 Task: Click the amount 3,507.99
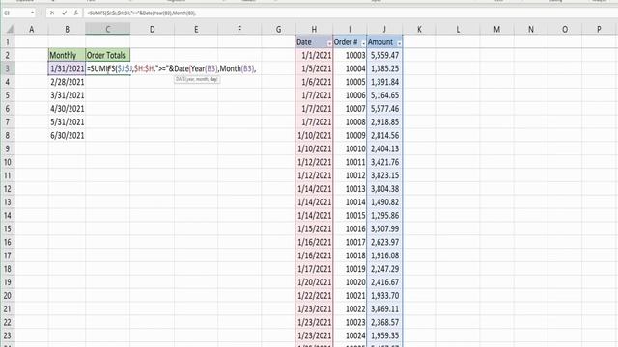click(384, 228)
